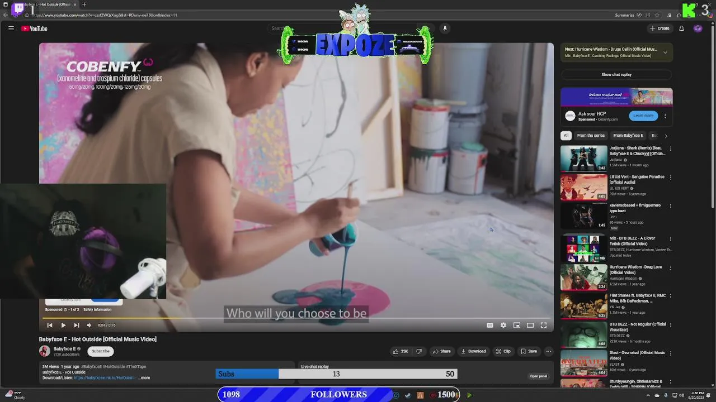Viewport: 716px width, 402px height.
Task: Open player settings gear
Action: [x=503, y=325]
